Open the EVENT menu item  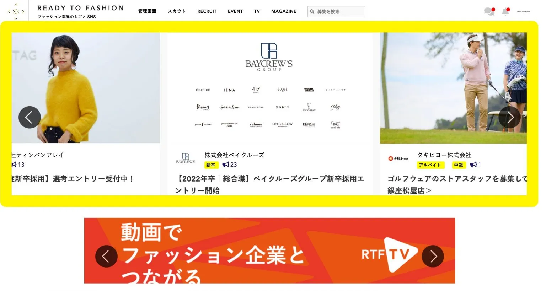(x=235, y=11)
